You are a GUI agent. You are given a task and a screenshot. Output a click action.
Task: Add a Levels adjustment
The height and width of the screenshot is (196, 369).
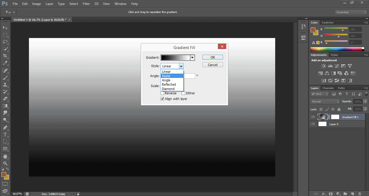click(330, 66)
